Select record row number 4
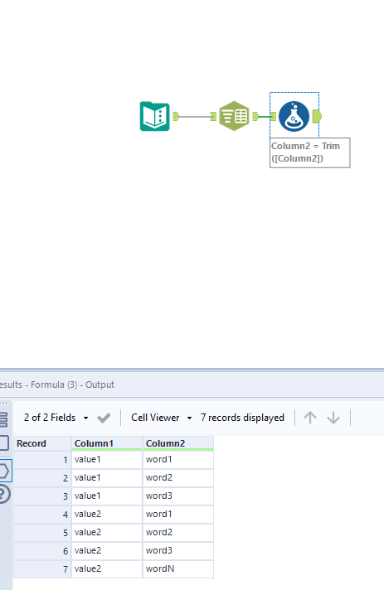Viewport: 384px width, 590px height. [x=42, y=514]
